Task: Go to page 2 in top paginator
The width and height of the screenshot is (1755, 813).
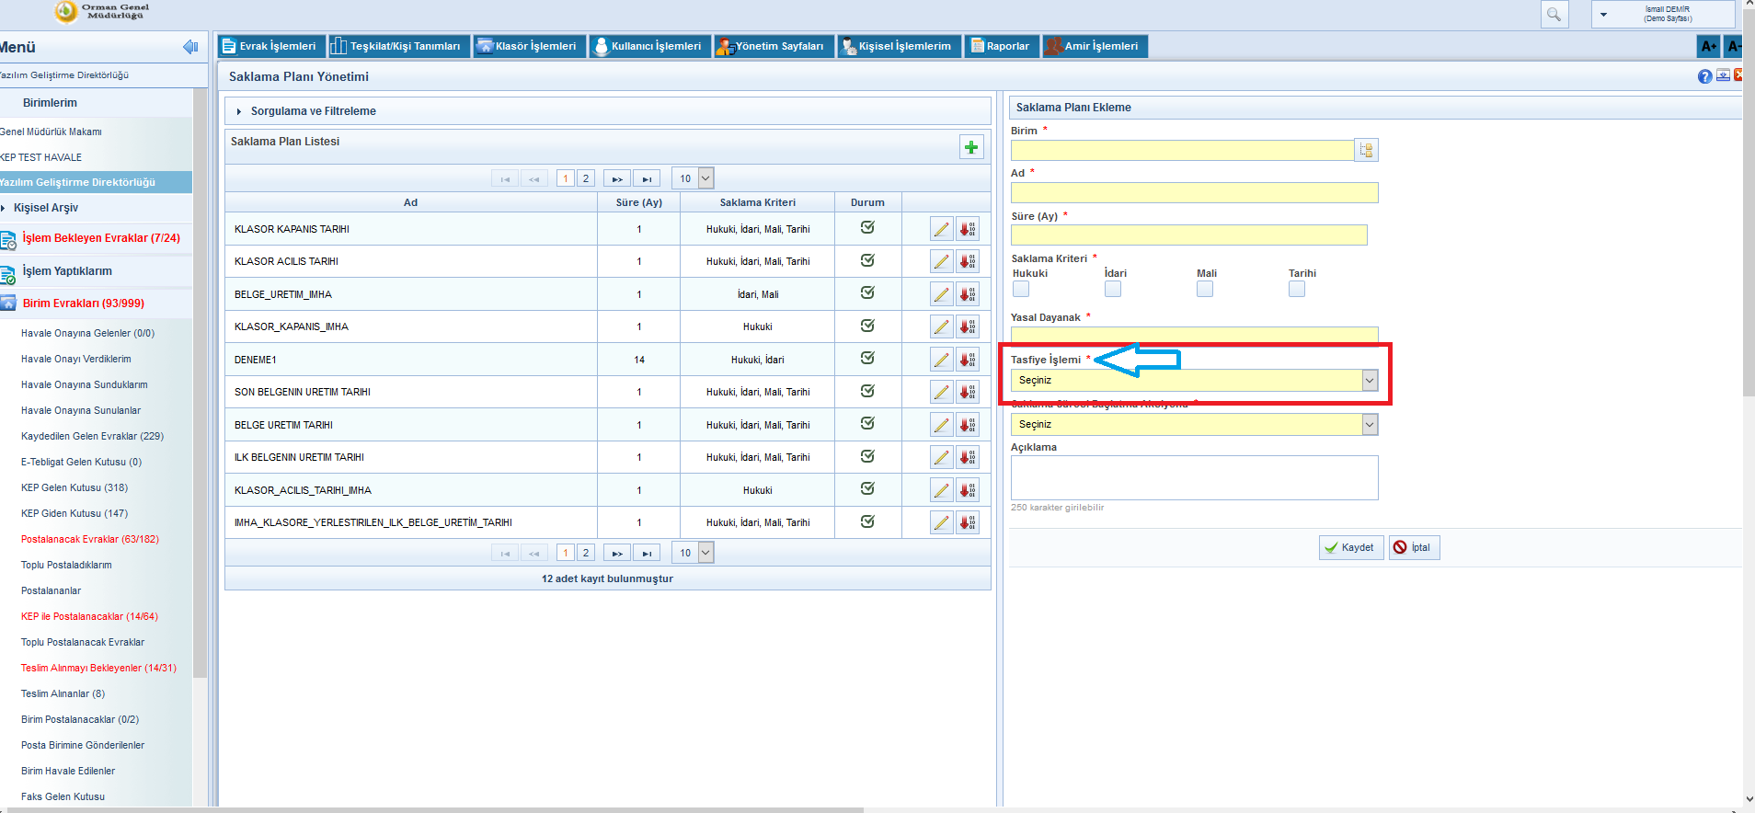Action: click(x=585, y=178)
